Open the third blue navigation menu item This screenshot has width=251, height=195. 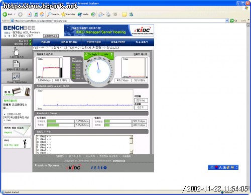94,42
